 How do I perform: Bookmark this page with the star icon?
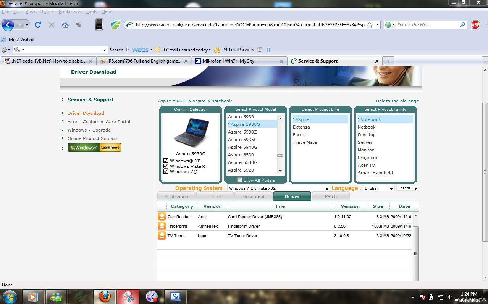pos(370,25)
